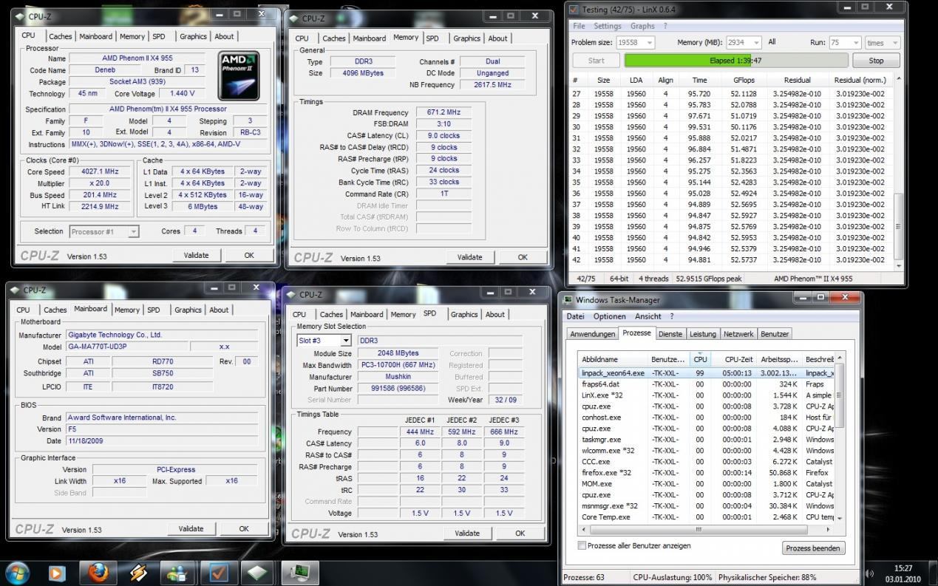Click OK in CPU-Z Memory window

(523, 257)
